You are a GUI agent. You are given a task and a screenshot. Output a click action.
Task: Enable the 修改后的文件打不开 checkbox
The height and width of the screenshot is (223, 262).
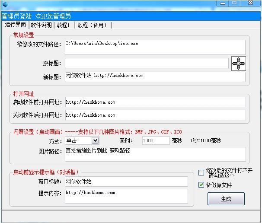201,173
